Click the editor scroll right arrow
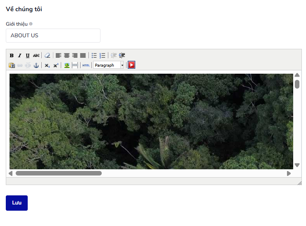This screenshot has height=226, width=306. click(x=289, y=173)
